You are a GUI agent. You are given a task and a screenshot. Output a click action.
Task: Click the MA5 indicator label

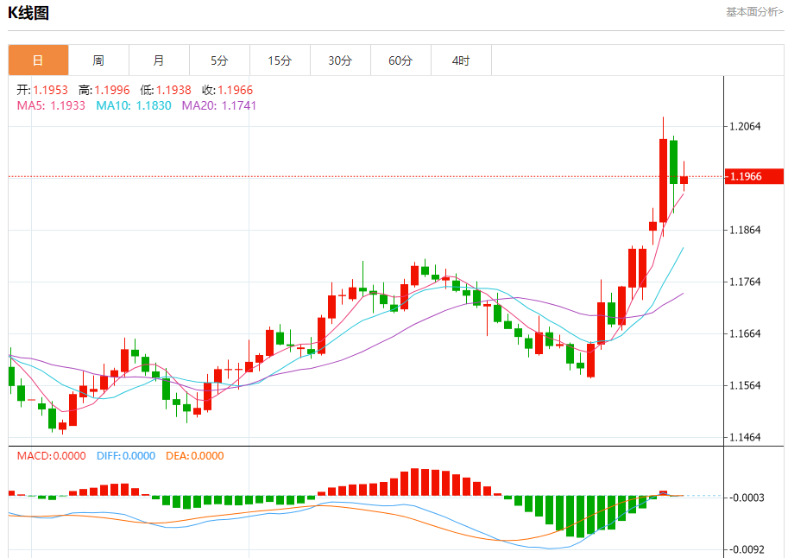coord(51,105)
